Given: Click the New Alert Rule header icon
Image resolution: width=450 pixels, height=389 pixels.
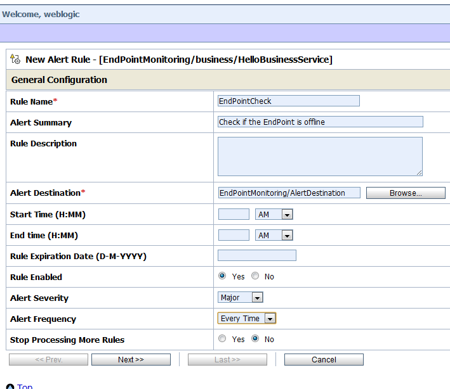Looking at the screenshot, I should pos(15,59).
